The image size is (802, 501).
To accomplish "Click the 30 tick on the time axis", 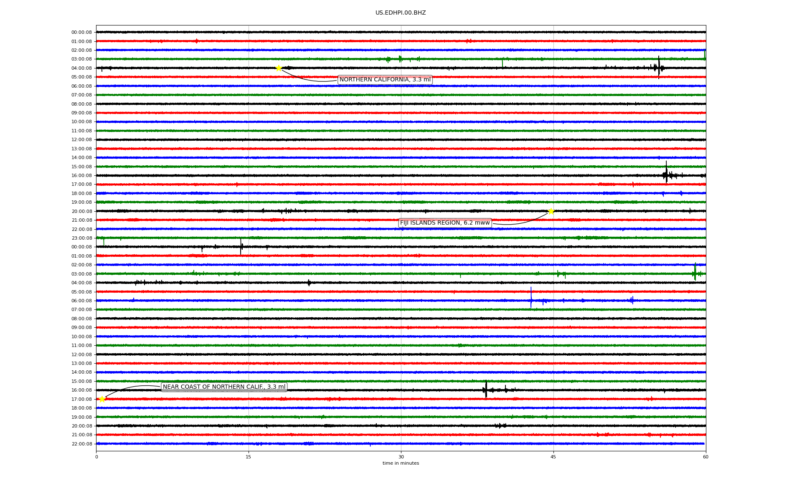I will point(401,457).
